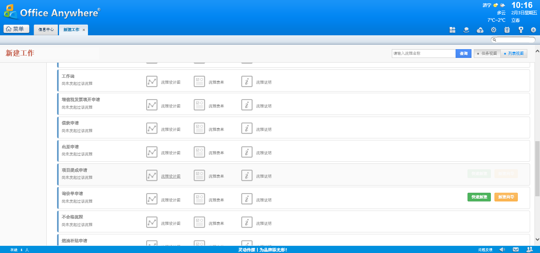Viewport: 540px width, 253px height.
Task: Open 流程设计图 icon for 借款申请
Action: click(x=152, y=128)
